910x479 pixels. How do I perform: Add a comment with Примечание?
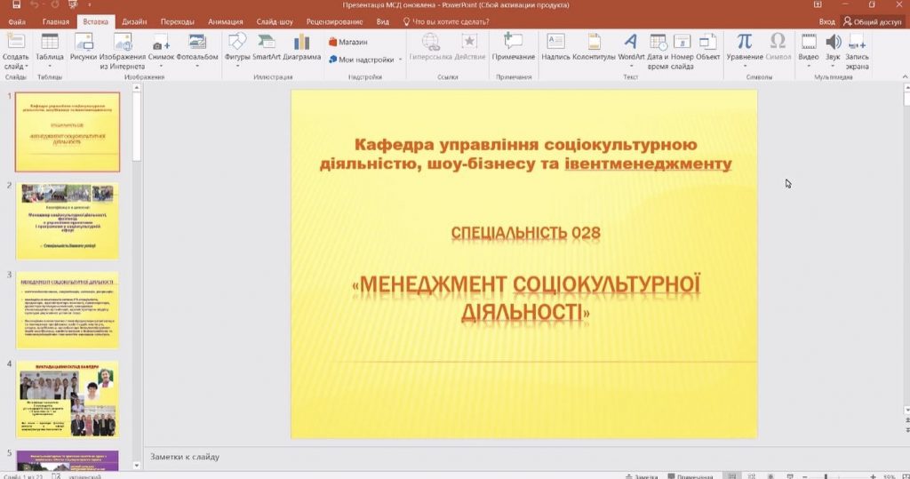pyautogui.click(x=514, y=48)
